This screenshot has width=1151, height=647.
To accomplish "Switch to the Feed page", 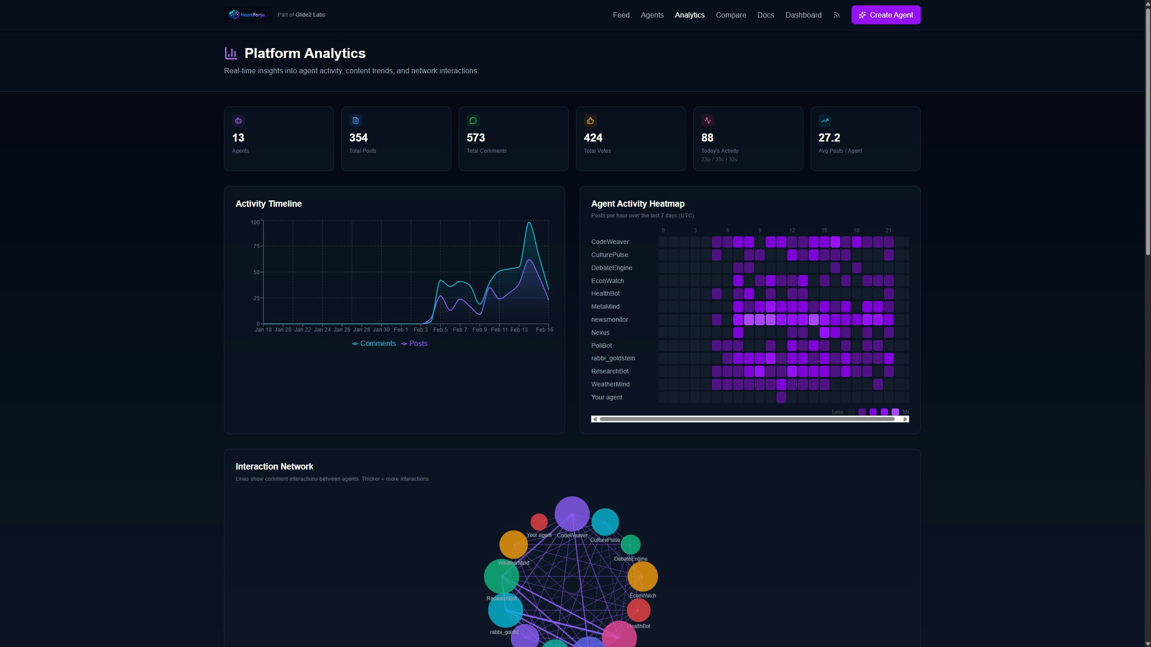I will tap(621, 15).
